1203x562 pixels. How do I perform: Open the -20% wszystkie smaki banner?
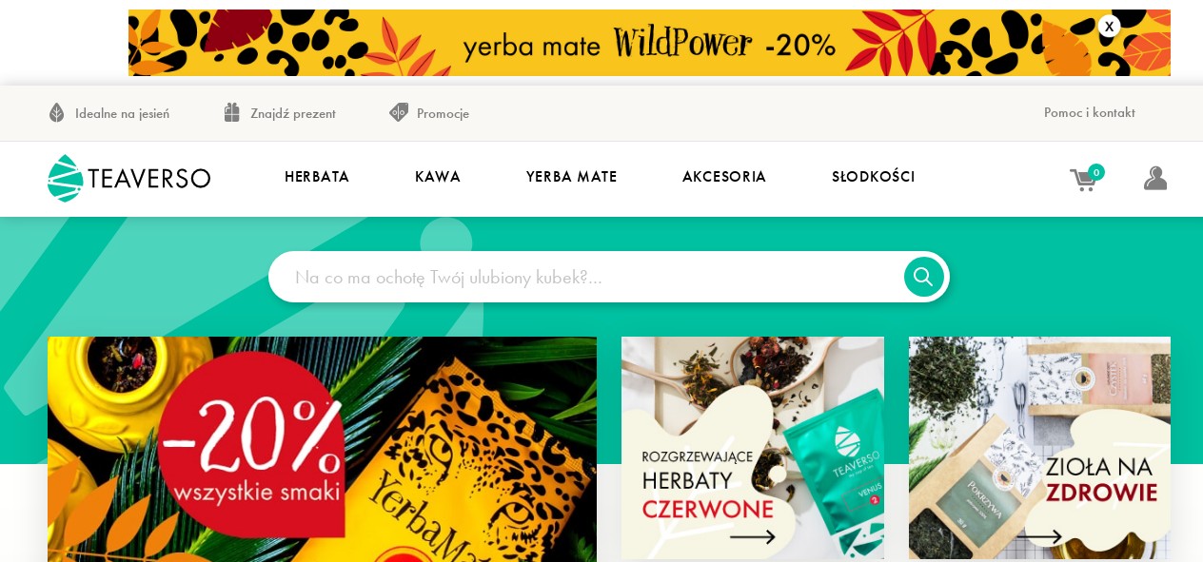(322, 449)
